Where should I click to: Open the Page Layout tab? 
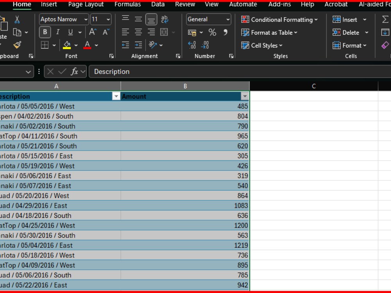pos(86,4)
